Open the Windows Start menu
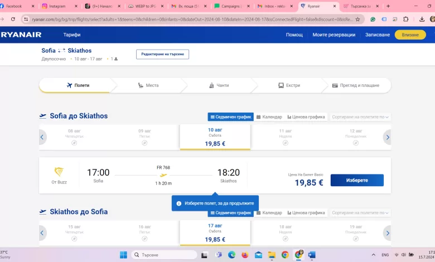The width and height of the screenshot is (435, 262). pos(123,255)
